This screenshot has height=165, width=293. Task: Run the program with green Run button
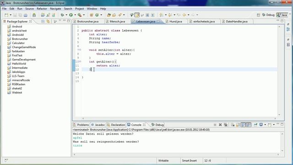pos(71,15)
